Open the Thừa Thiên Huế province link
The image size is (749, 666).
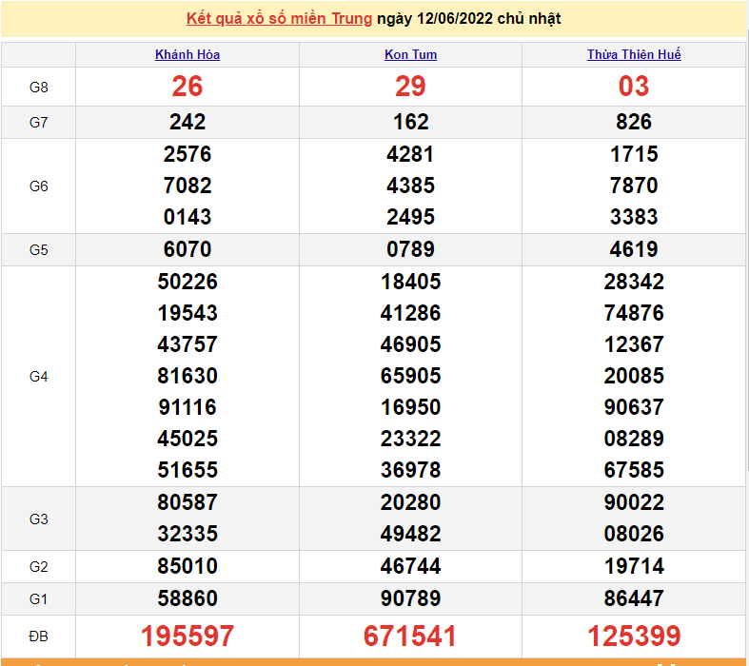coord(634,55)
